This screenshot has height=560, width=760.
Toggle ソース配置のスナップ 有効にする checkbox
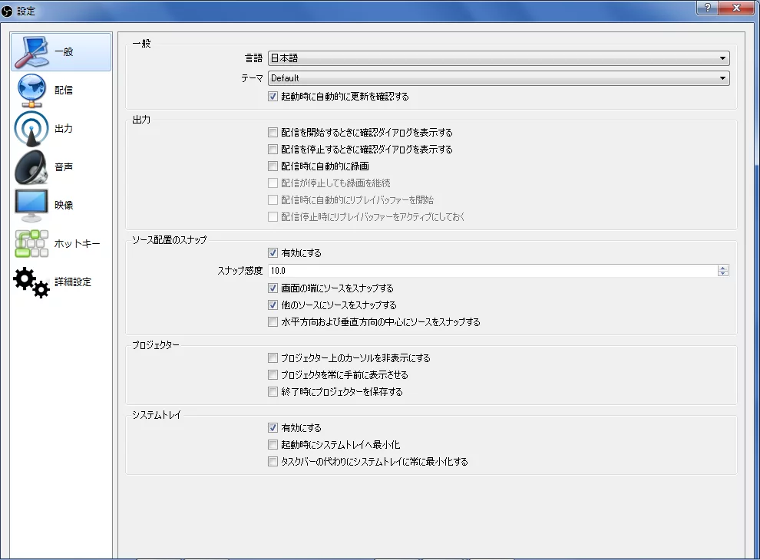click(x=273, y=253)
